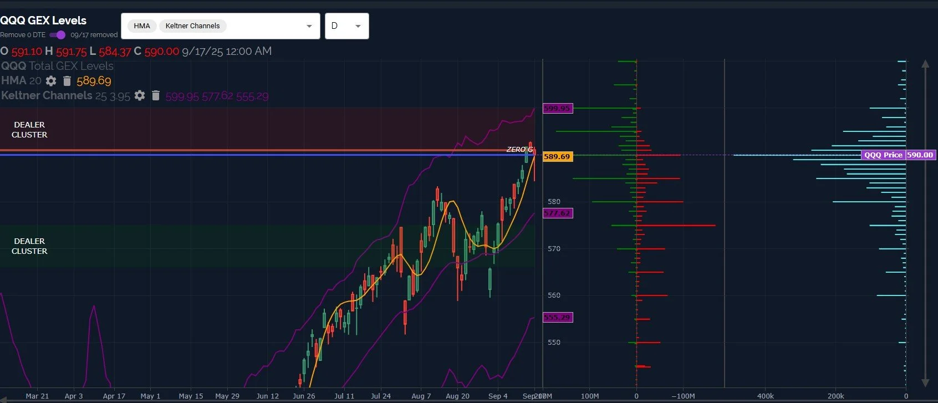Image resolution: width=938 pixels, height=403 pixels.
Task: Open HMA indicator settings gear
Action: 51,81
